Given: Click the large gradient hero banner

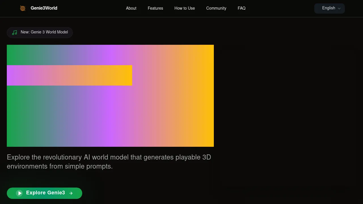Looking at the screenshot, I should point(110,96).
